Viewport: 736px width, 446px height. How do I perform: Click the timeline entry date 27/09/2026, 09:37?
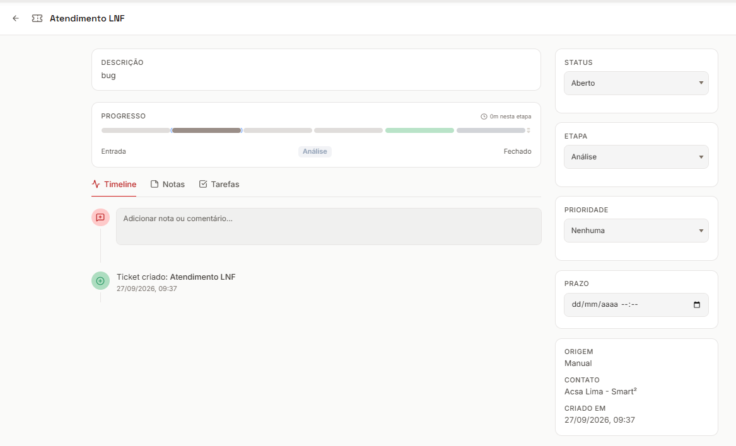(x=147, y=289)
